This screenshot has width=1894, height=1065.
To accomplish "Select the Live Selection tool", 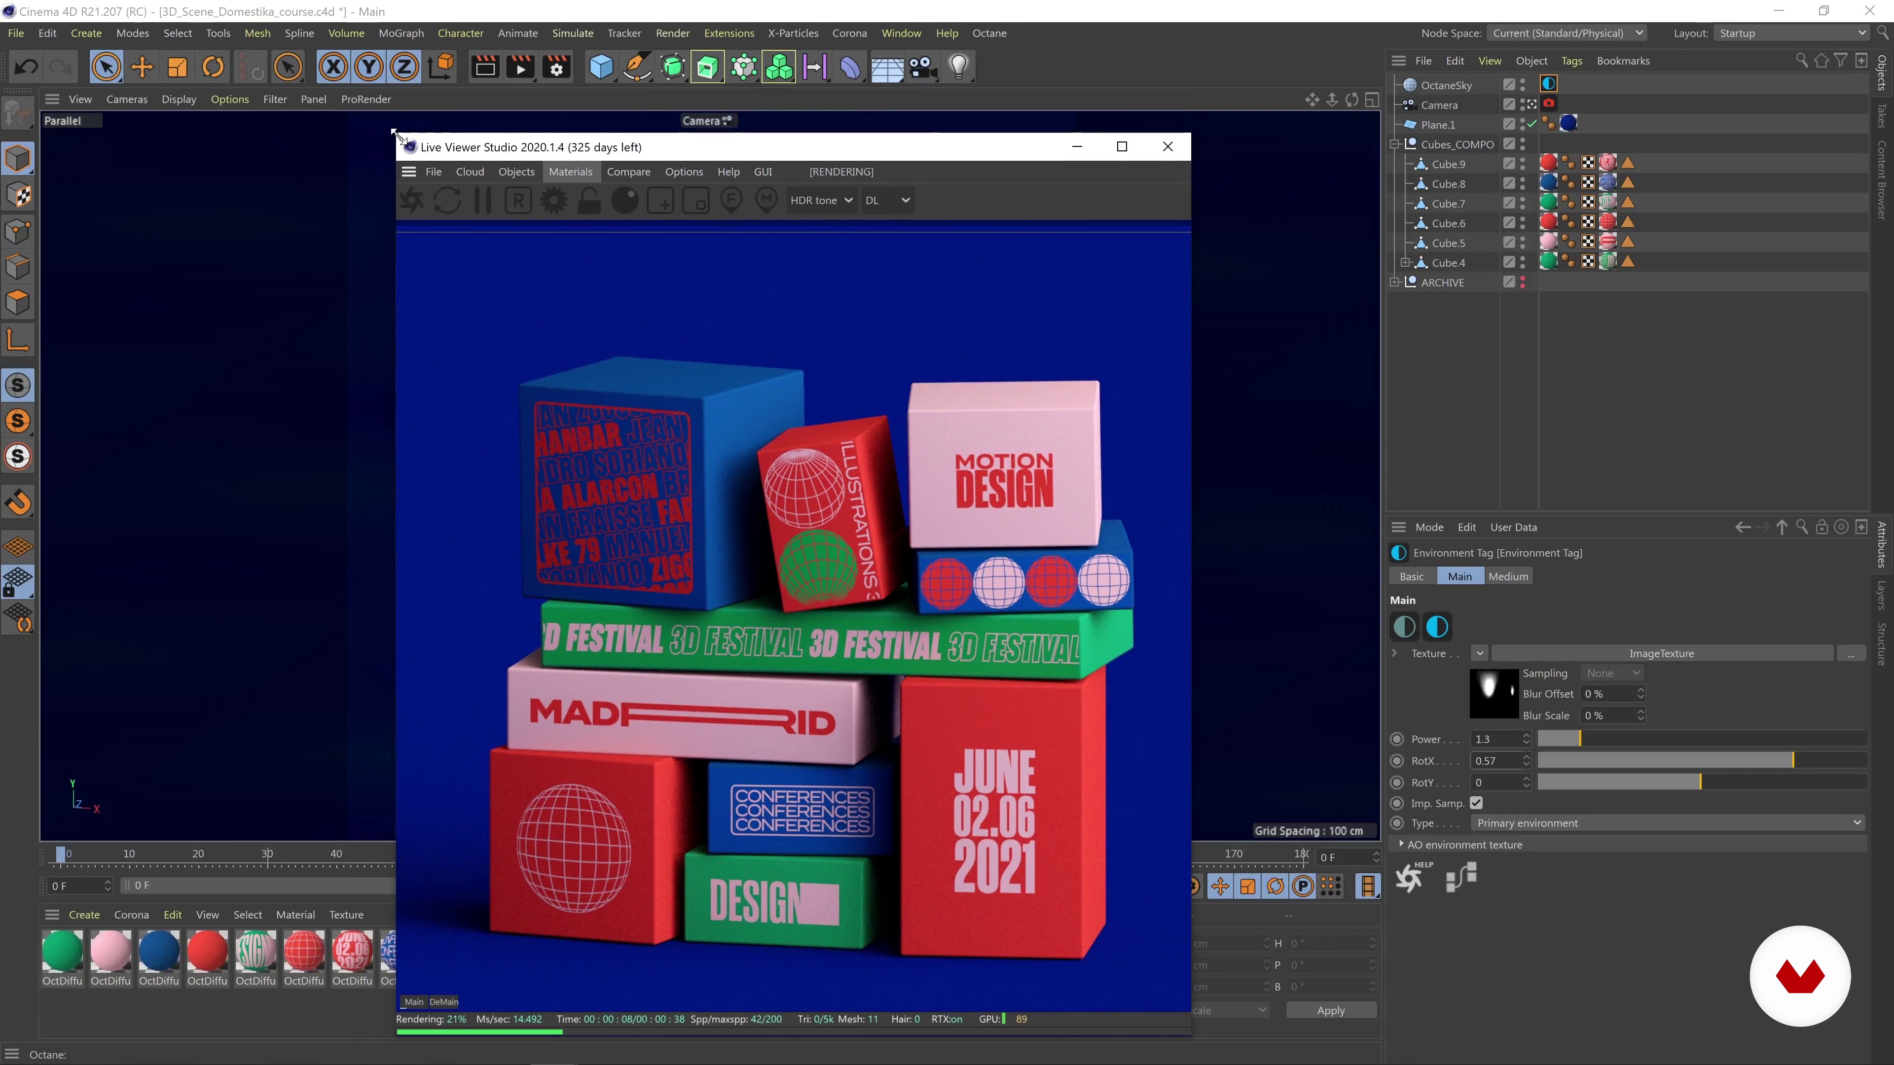I will point(106,68).
